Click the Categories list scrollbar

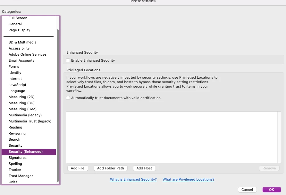(58, 105)
